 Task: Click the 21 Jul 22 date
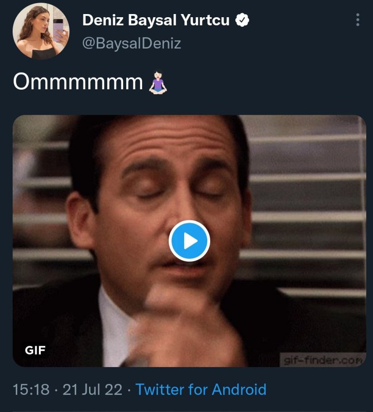click(92, 389)
